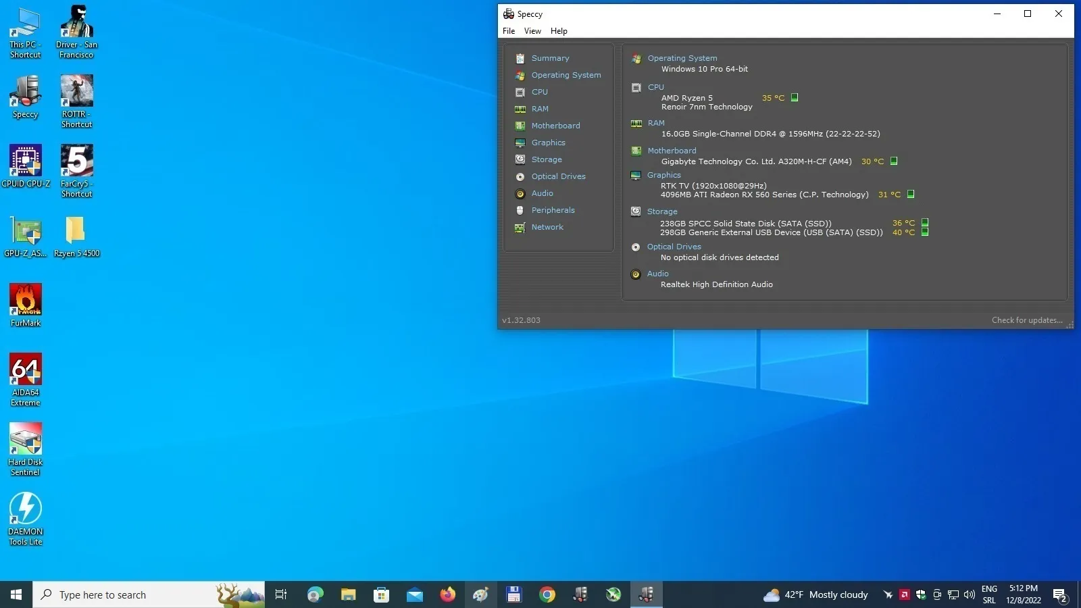
Task: Click Operating System heading in summary pane
Action: [x=682, y=58]
